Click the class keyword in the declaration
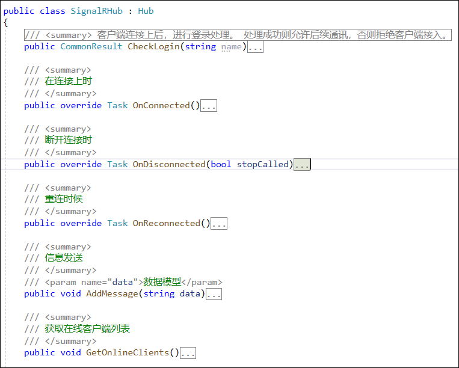 pos(52,11)
